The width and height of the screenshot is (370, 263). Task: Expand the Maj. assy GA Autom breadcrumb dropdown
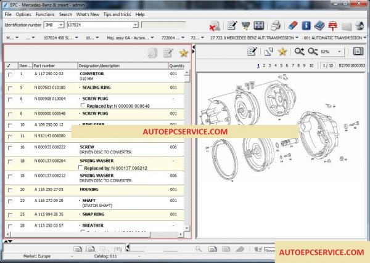tap(152, 38)
